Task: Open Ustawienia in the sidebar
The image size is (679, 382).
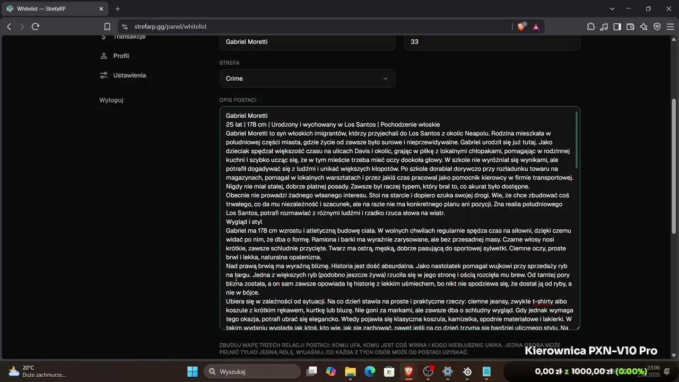Action: click(129, 75)
